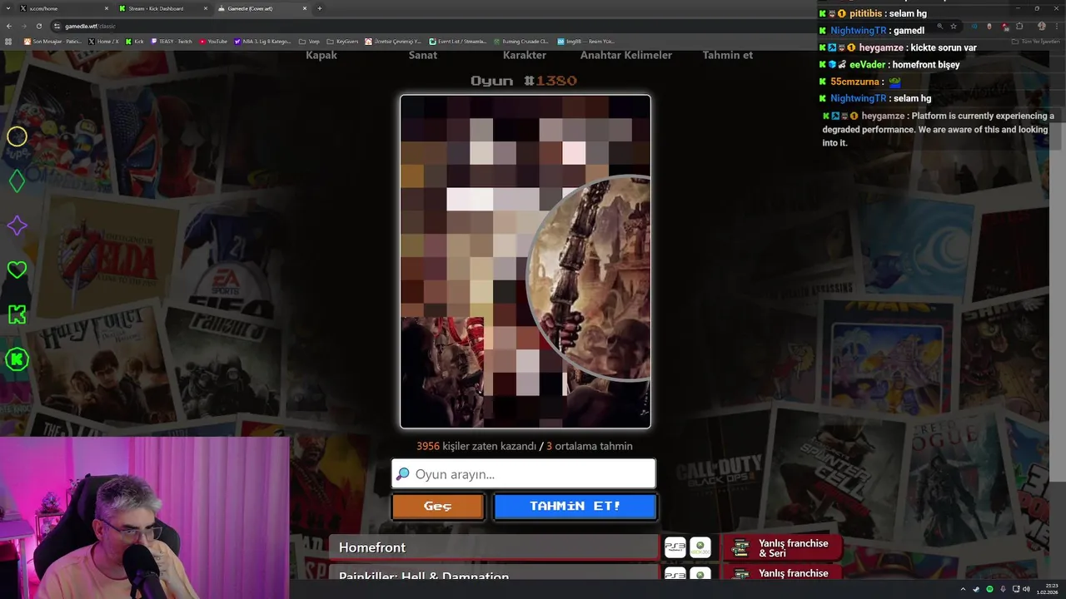Viewport: 1066px width, 599px height.
Task: Reload the page with the refresh button
Action: [x=38, y=26]
